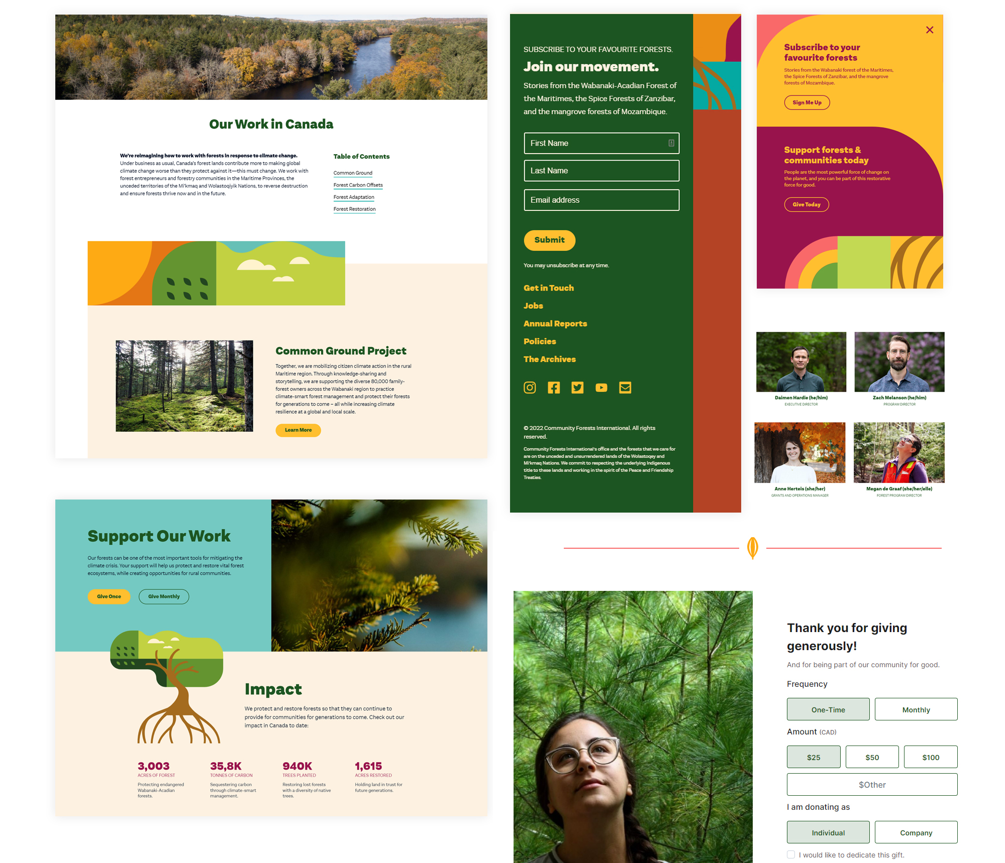Image resolution: width=1005 pixels, height=863 pixels.
Task: Click the email envelope icon
Action: tap(625, 388)
